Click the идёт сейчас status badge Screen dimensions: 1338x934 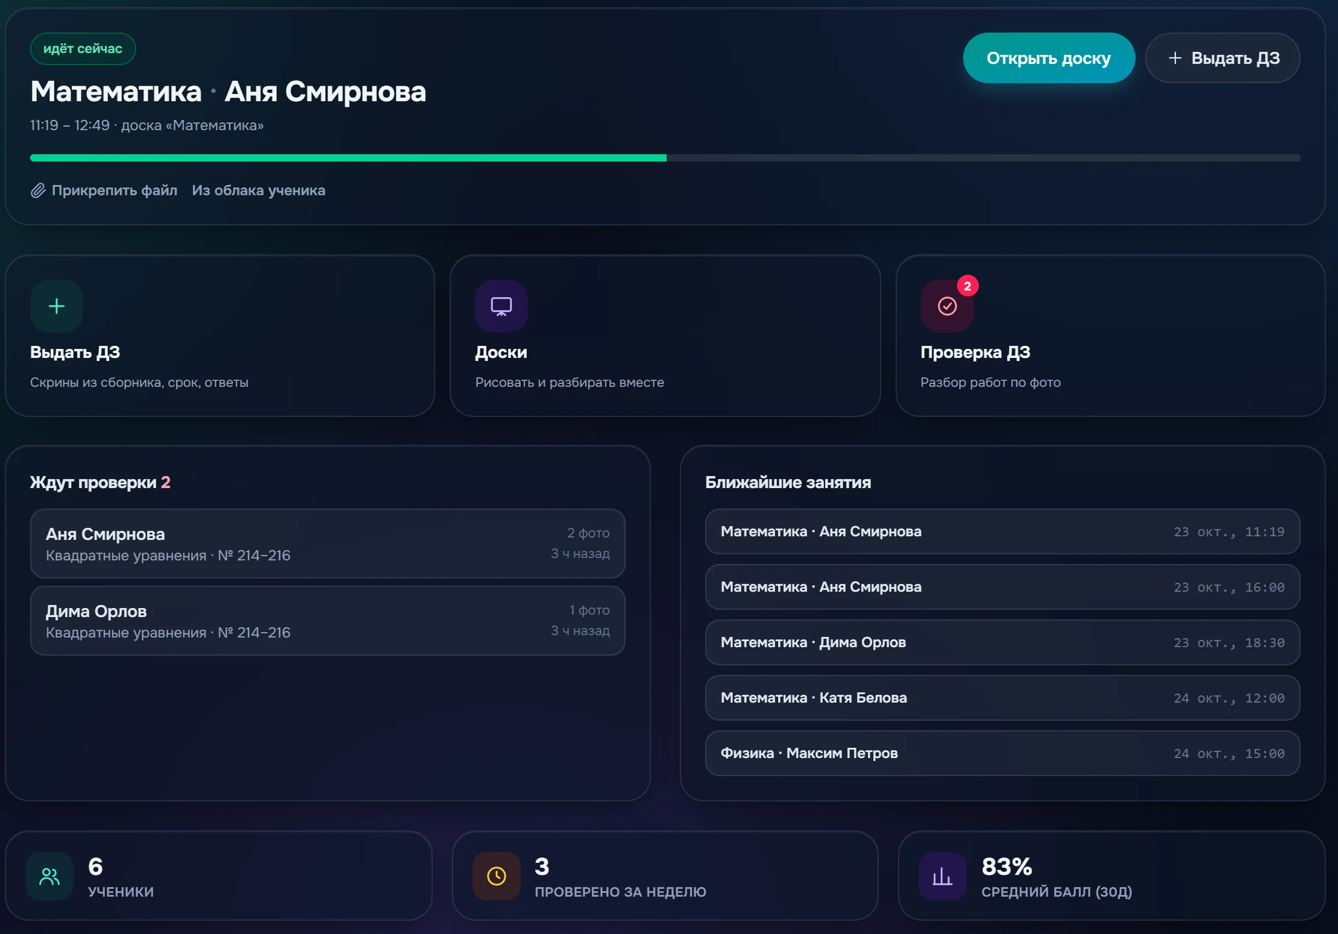click(x=83, y=49)
